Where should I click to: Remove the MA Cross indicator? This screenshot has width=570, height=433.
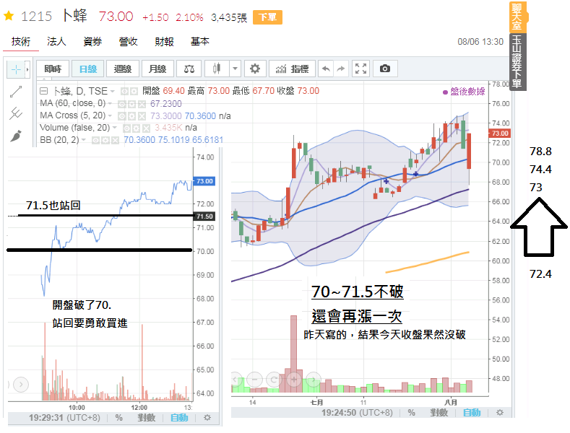point(142,117)
